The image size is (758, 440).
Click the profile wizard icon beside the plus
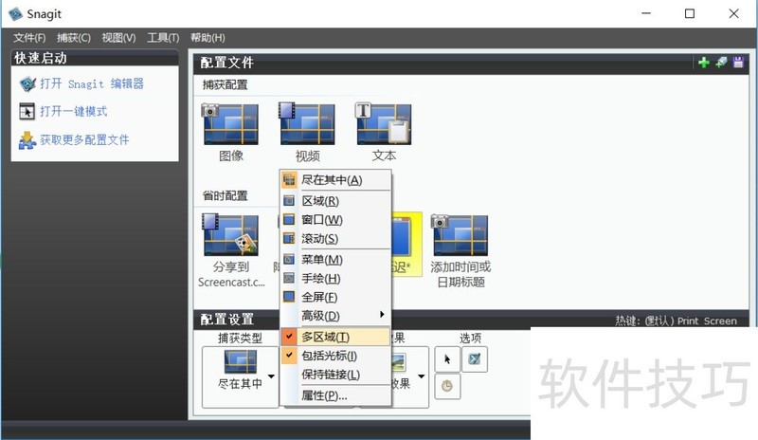pos(721,63)
